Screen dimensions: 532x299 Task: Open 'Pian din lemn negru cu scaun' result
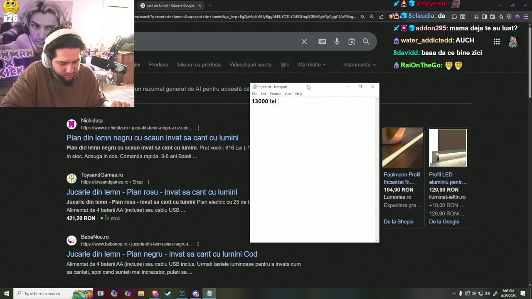coord(153,138)
